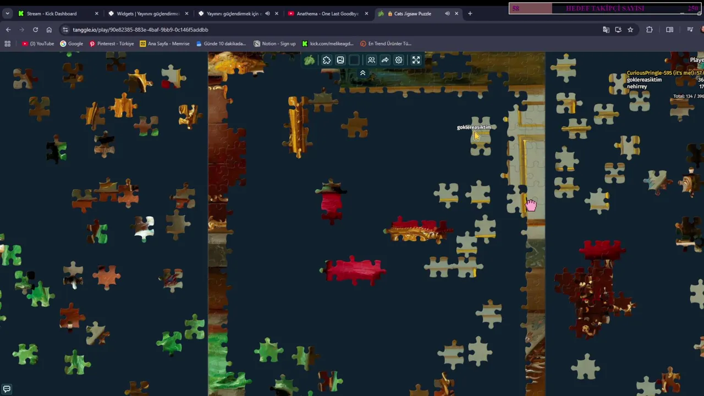The height and width of the screenshot is (396, 704).
Task: Click the install app icon in address bar
Action: tap(618, 30)
